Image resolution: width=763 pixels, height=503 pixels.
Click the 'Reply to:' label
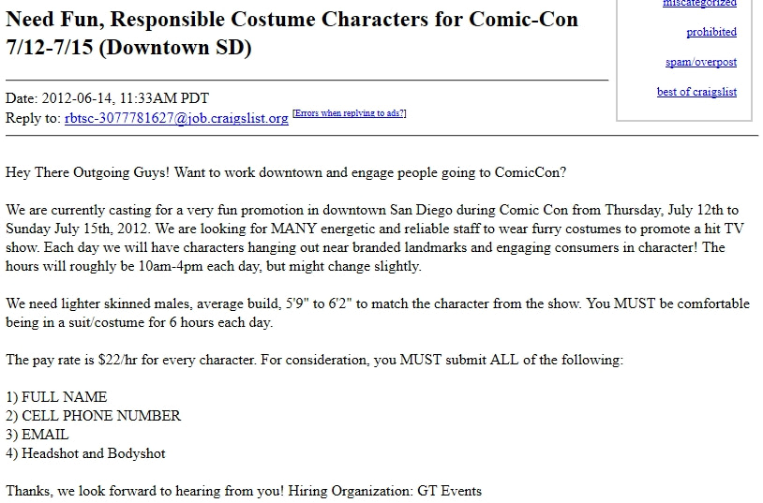[x=33, y=118]
